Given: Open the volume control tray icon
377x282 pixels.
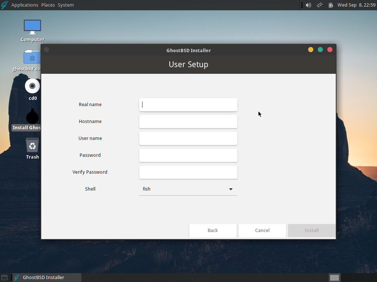Looking at the screenshot, I should (x=309, y=5).
